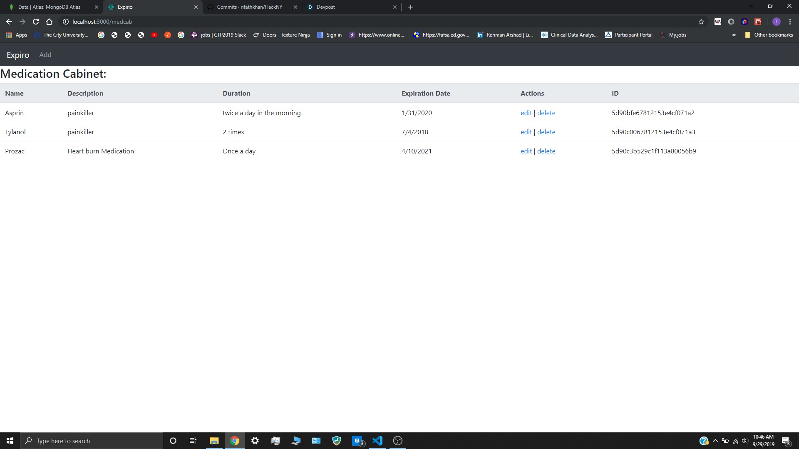
Task: Open Visual Studio Code from taskbar
Action: [x=377, y=441]
